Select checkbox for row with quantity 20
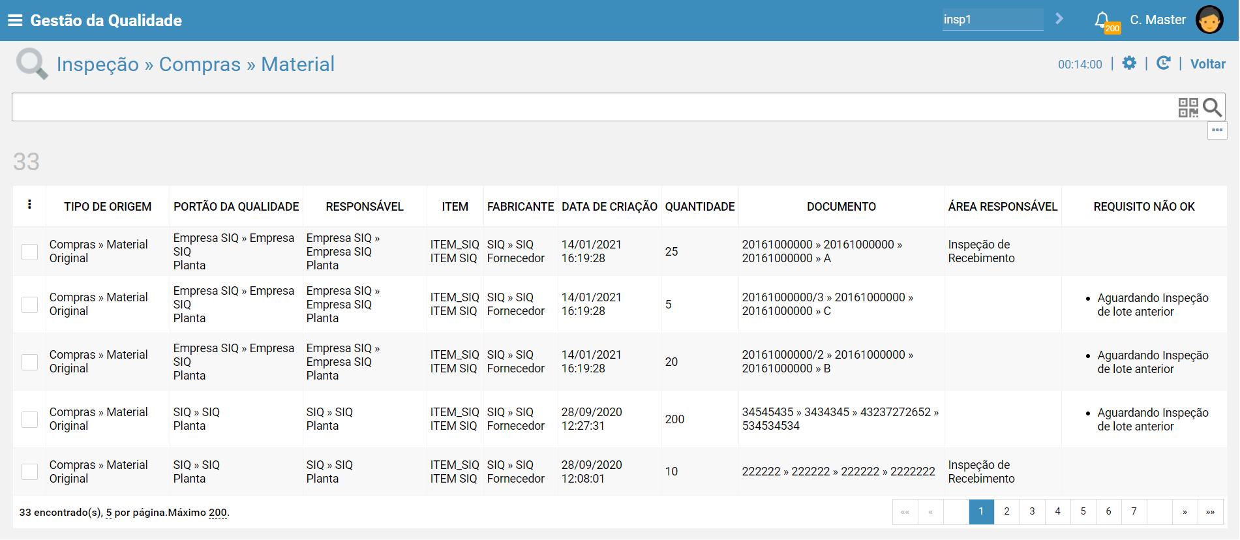 (29, 362)
